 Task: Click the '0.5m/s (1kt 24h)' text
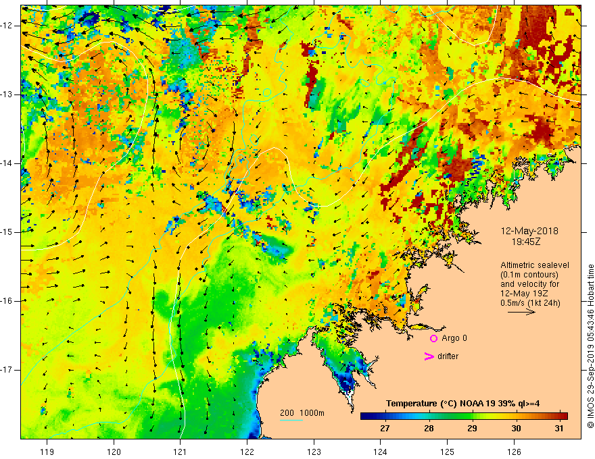coord(531,303)
